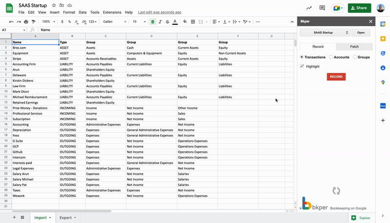The height and width of the screenshot is (223, 390).
Task: Open Google Calendar side panel
Action: (383, 24)
